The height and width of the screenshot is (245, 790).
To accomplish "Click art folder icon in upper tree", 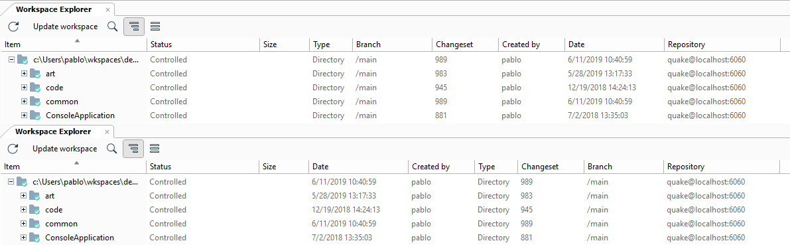I will click(x=34, y=74).
